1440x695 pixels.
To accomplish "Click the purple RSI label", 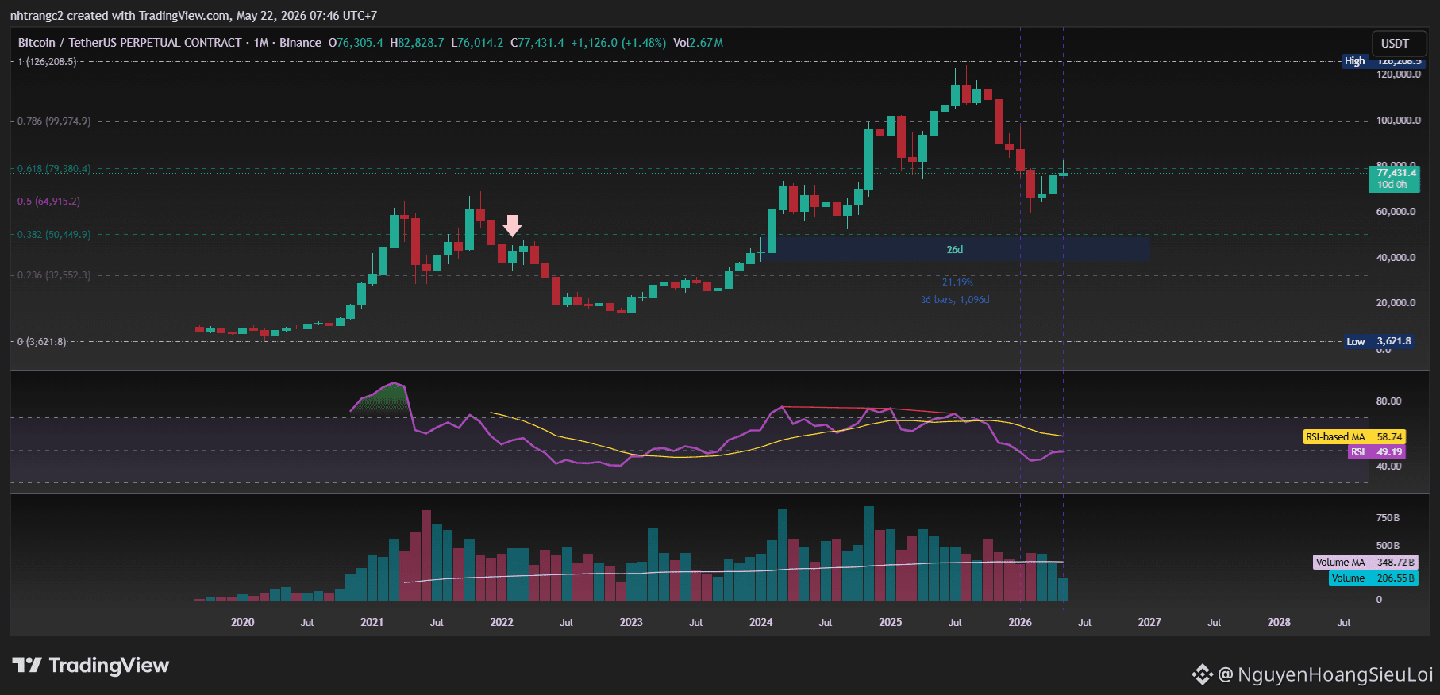I will [x=1358, y=452].
